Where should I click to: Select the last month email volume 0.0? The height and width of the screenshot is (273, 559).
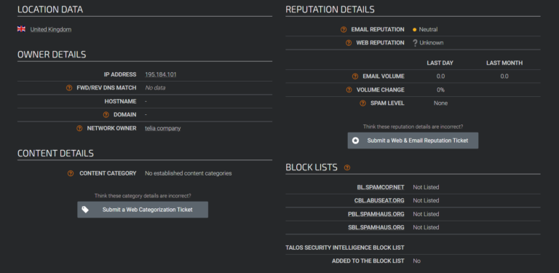click(504, 76)
